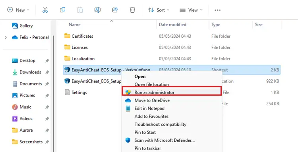298x152 pixels.
Task: Choose Open in the context menu
Action: [140, 77]
